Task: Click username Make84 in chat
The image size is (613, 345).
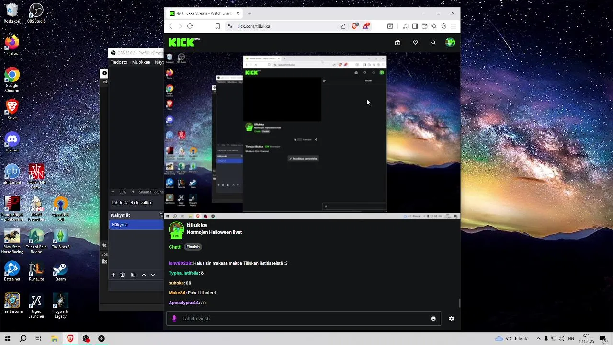Action: [177, 293]
